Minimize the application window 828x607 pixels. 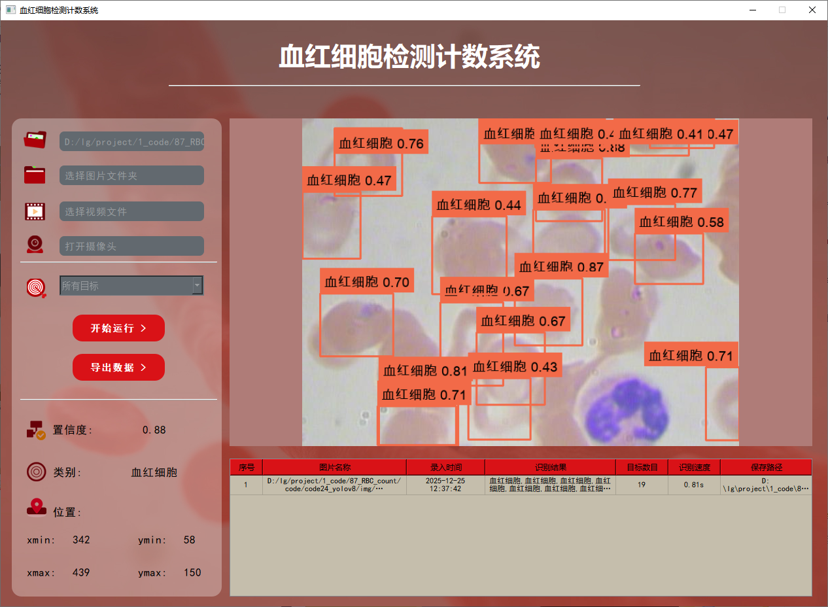click(752, 10)
